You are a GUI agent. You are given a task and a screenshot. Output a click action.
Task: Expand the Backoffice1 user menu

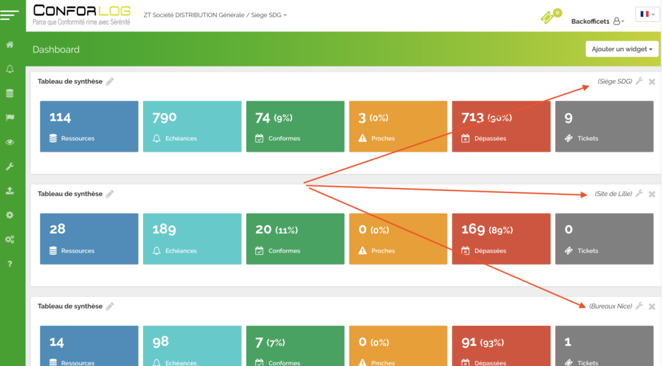pos(597,21)
